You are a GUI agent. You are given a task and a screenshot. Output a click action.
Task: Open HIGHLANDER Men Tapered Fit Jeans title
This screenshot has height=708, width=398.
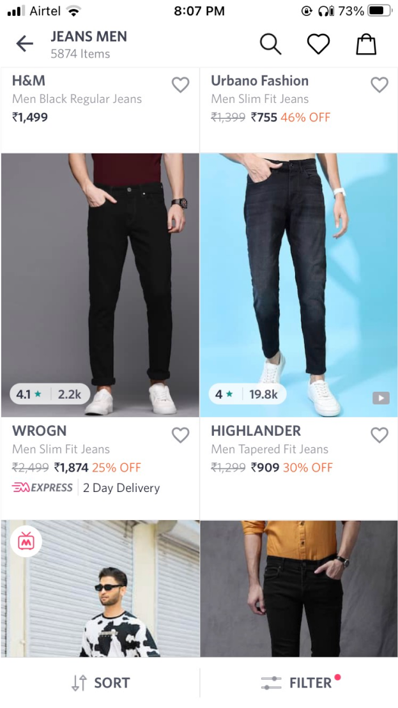click(270, 449)
